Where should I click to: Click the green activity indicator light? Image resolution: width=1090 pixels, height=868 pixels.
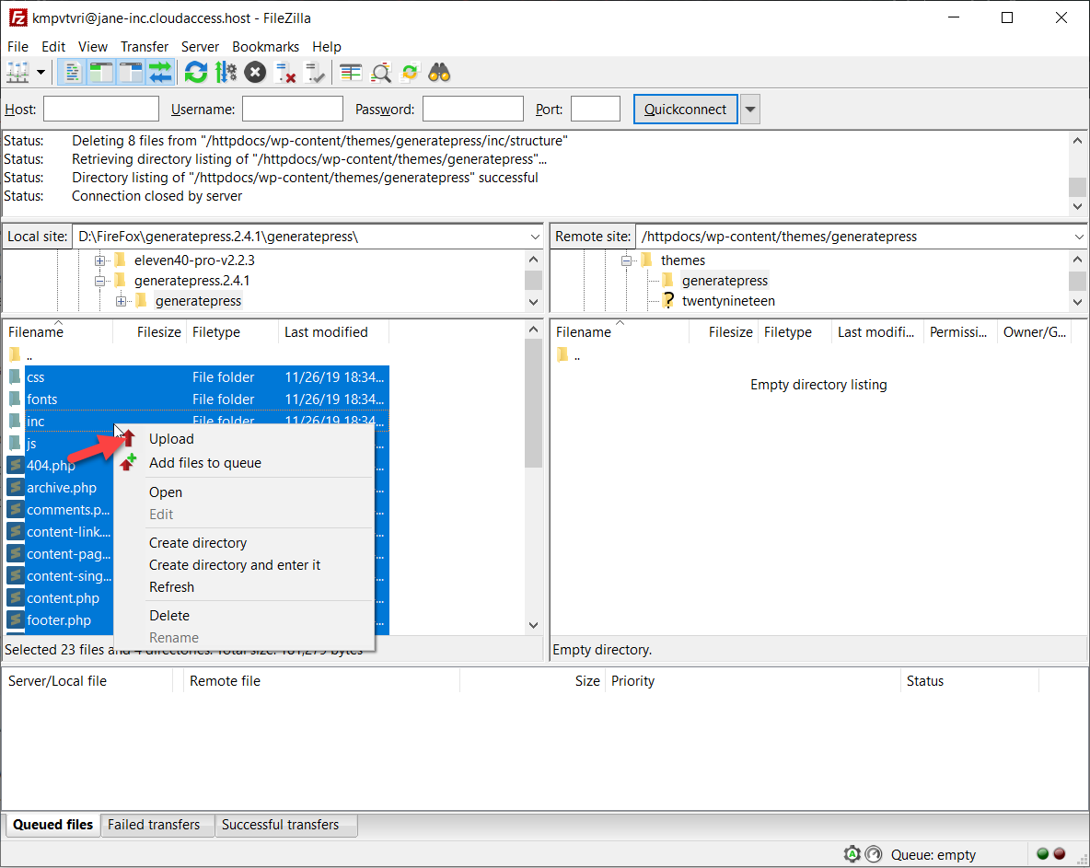point(1042,854)
